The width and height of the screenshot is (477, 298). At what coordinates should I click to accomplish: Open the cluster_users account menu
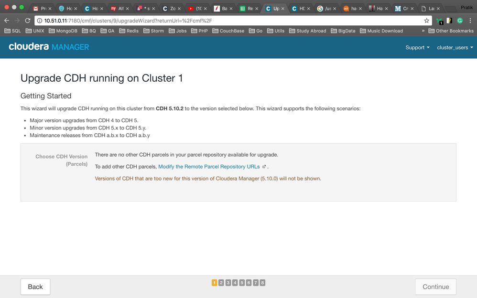[455, 47]
